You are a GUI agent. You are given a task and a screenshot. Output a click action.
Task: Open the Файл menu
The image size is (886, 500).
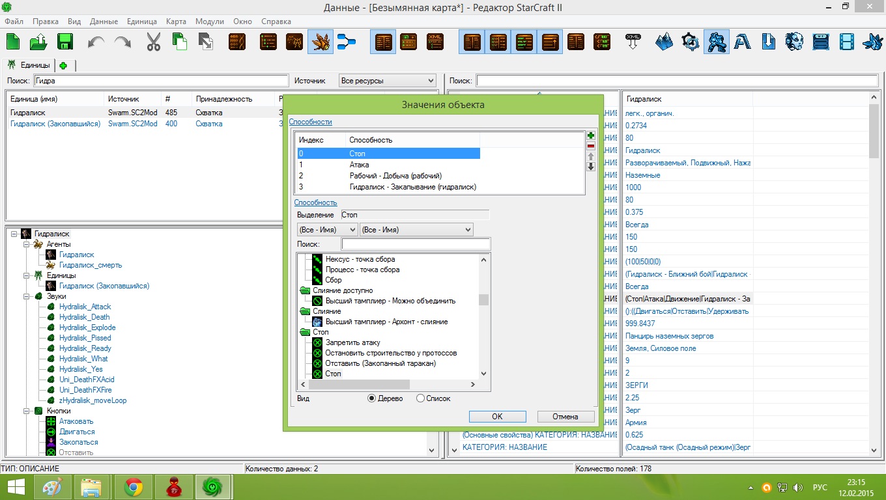(14, 21)
